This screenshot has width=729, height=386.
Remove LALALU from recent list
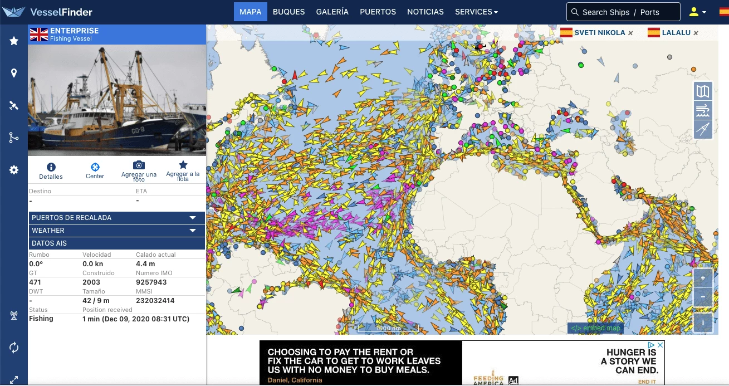(x=696, y=33)
